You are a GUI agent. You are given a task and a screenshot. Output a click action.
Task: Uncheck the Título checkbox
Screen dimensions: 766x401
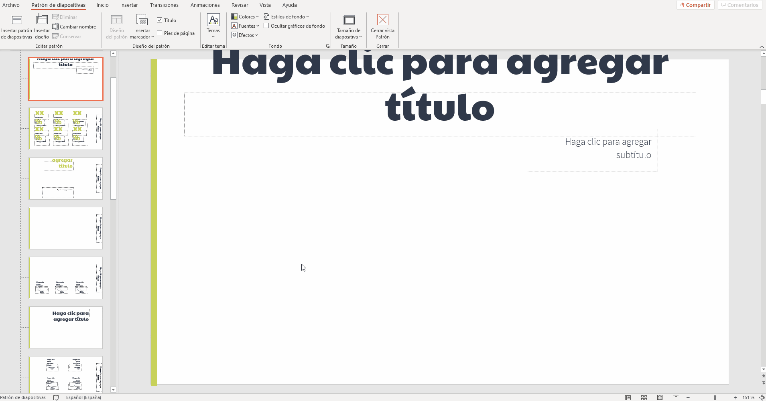(160, 20)
